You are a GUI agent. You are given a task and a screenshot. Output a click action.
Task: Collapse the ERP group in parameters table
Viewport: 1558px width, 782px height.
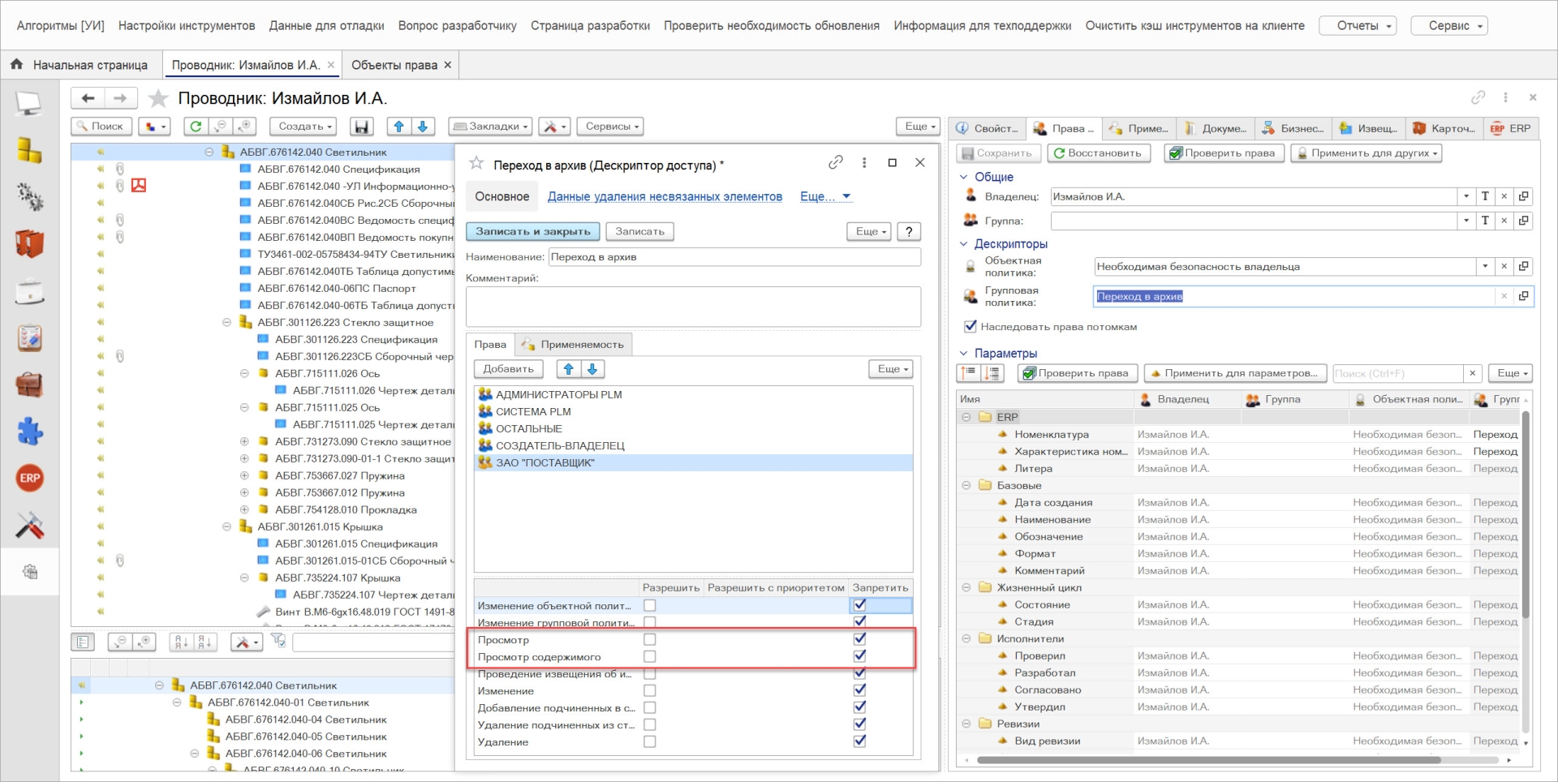(x=966, y=417)
